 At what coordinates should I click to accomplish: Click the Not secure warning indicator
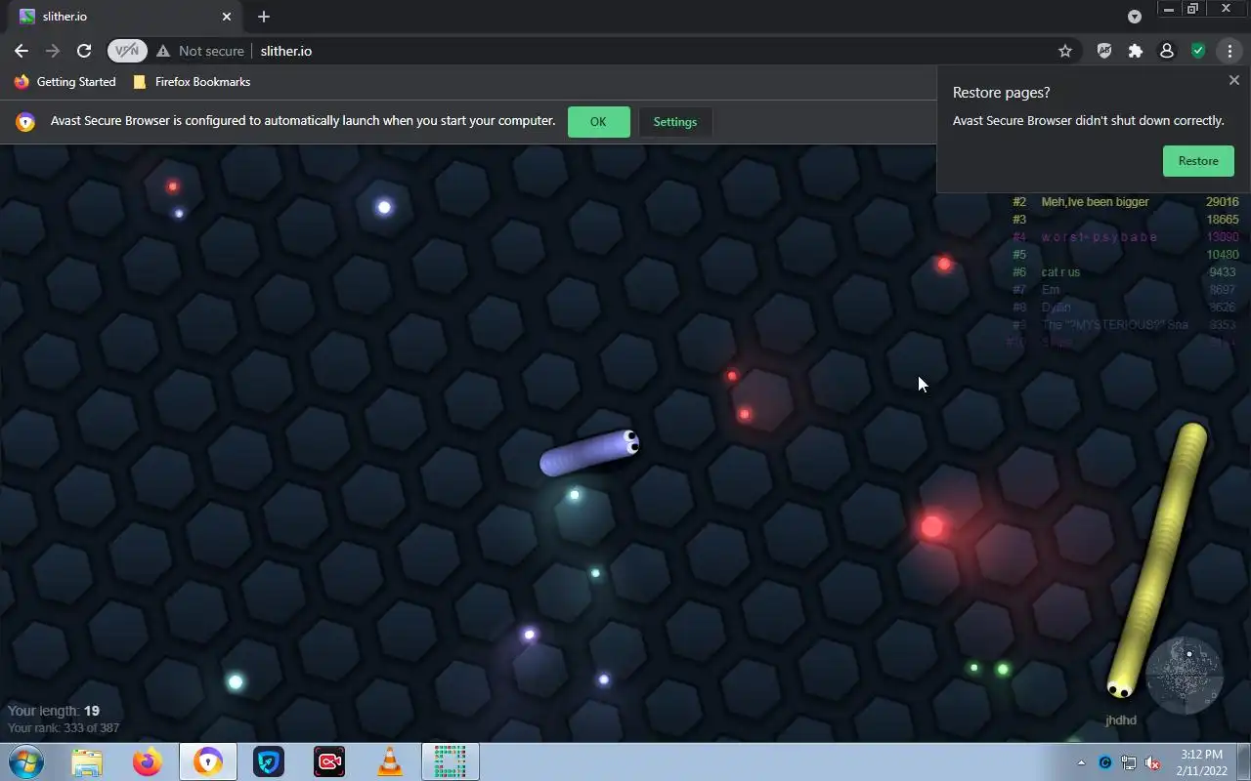[200, 51]
